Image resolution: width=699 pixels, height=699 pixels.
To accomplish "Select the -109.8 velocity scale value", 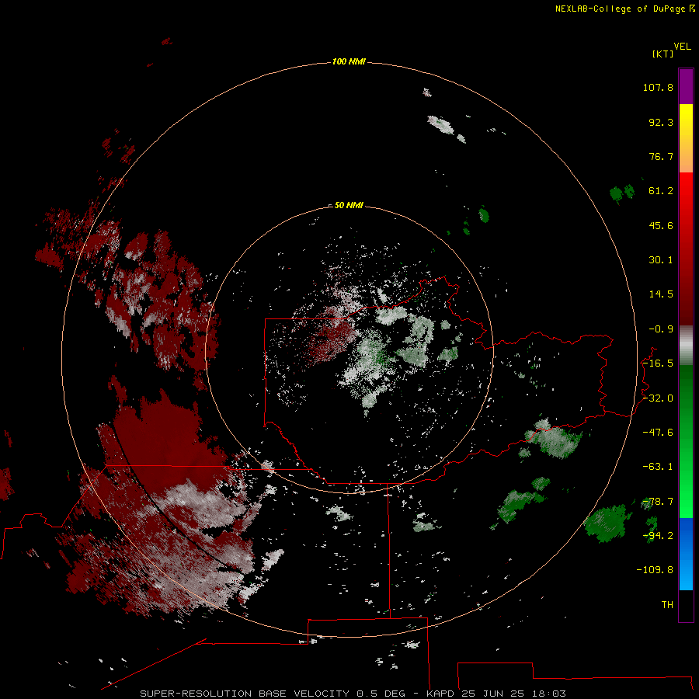I will [655, 570].
